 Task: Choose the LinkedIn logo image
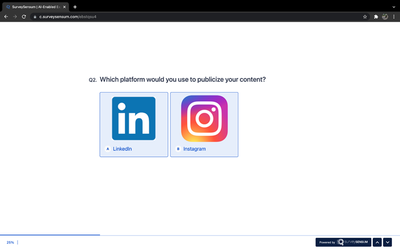point(134,118)
